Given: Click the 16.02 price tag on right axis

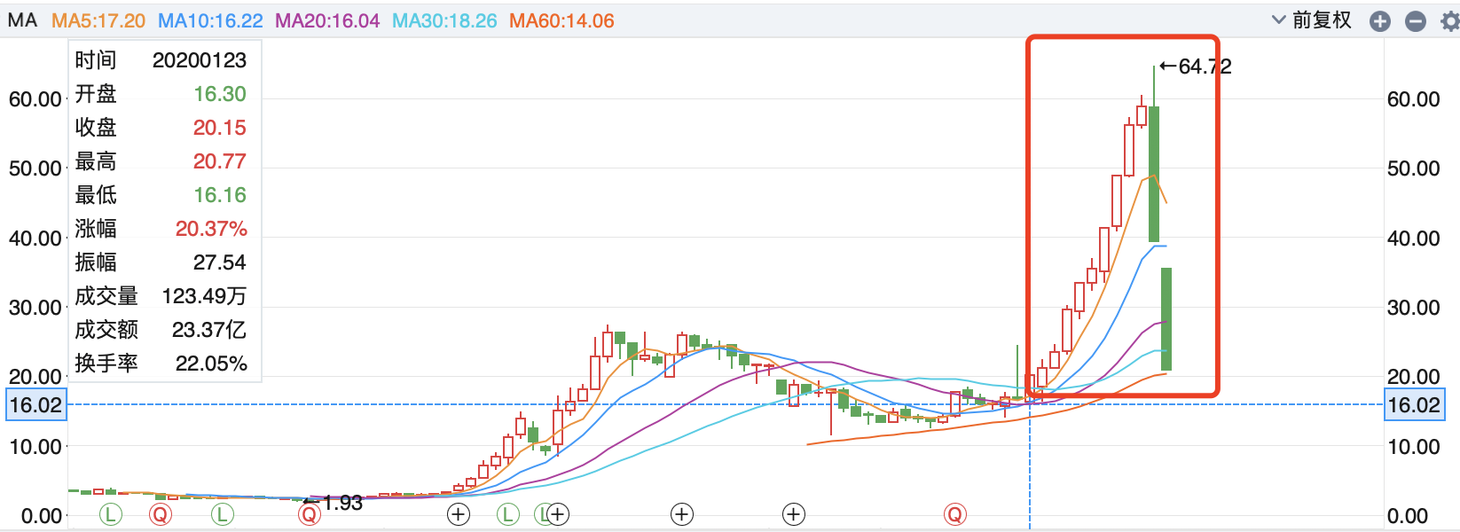Looking at the screenshot, I should click(1414, 405).
